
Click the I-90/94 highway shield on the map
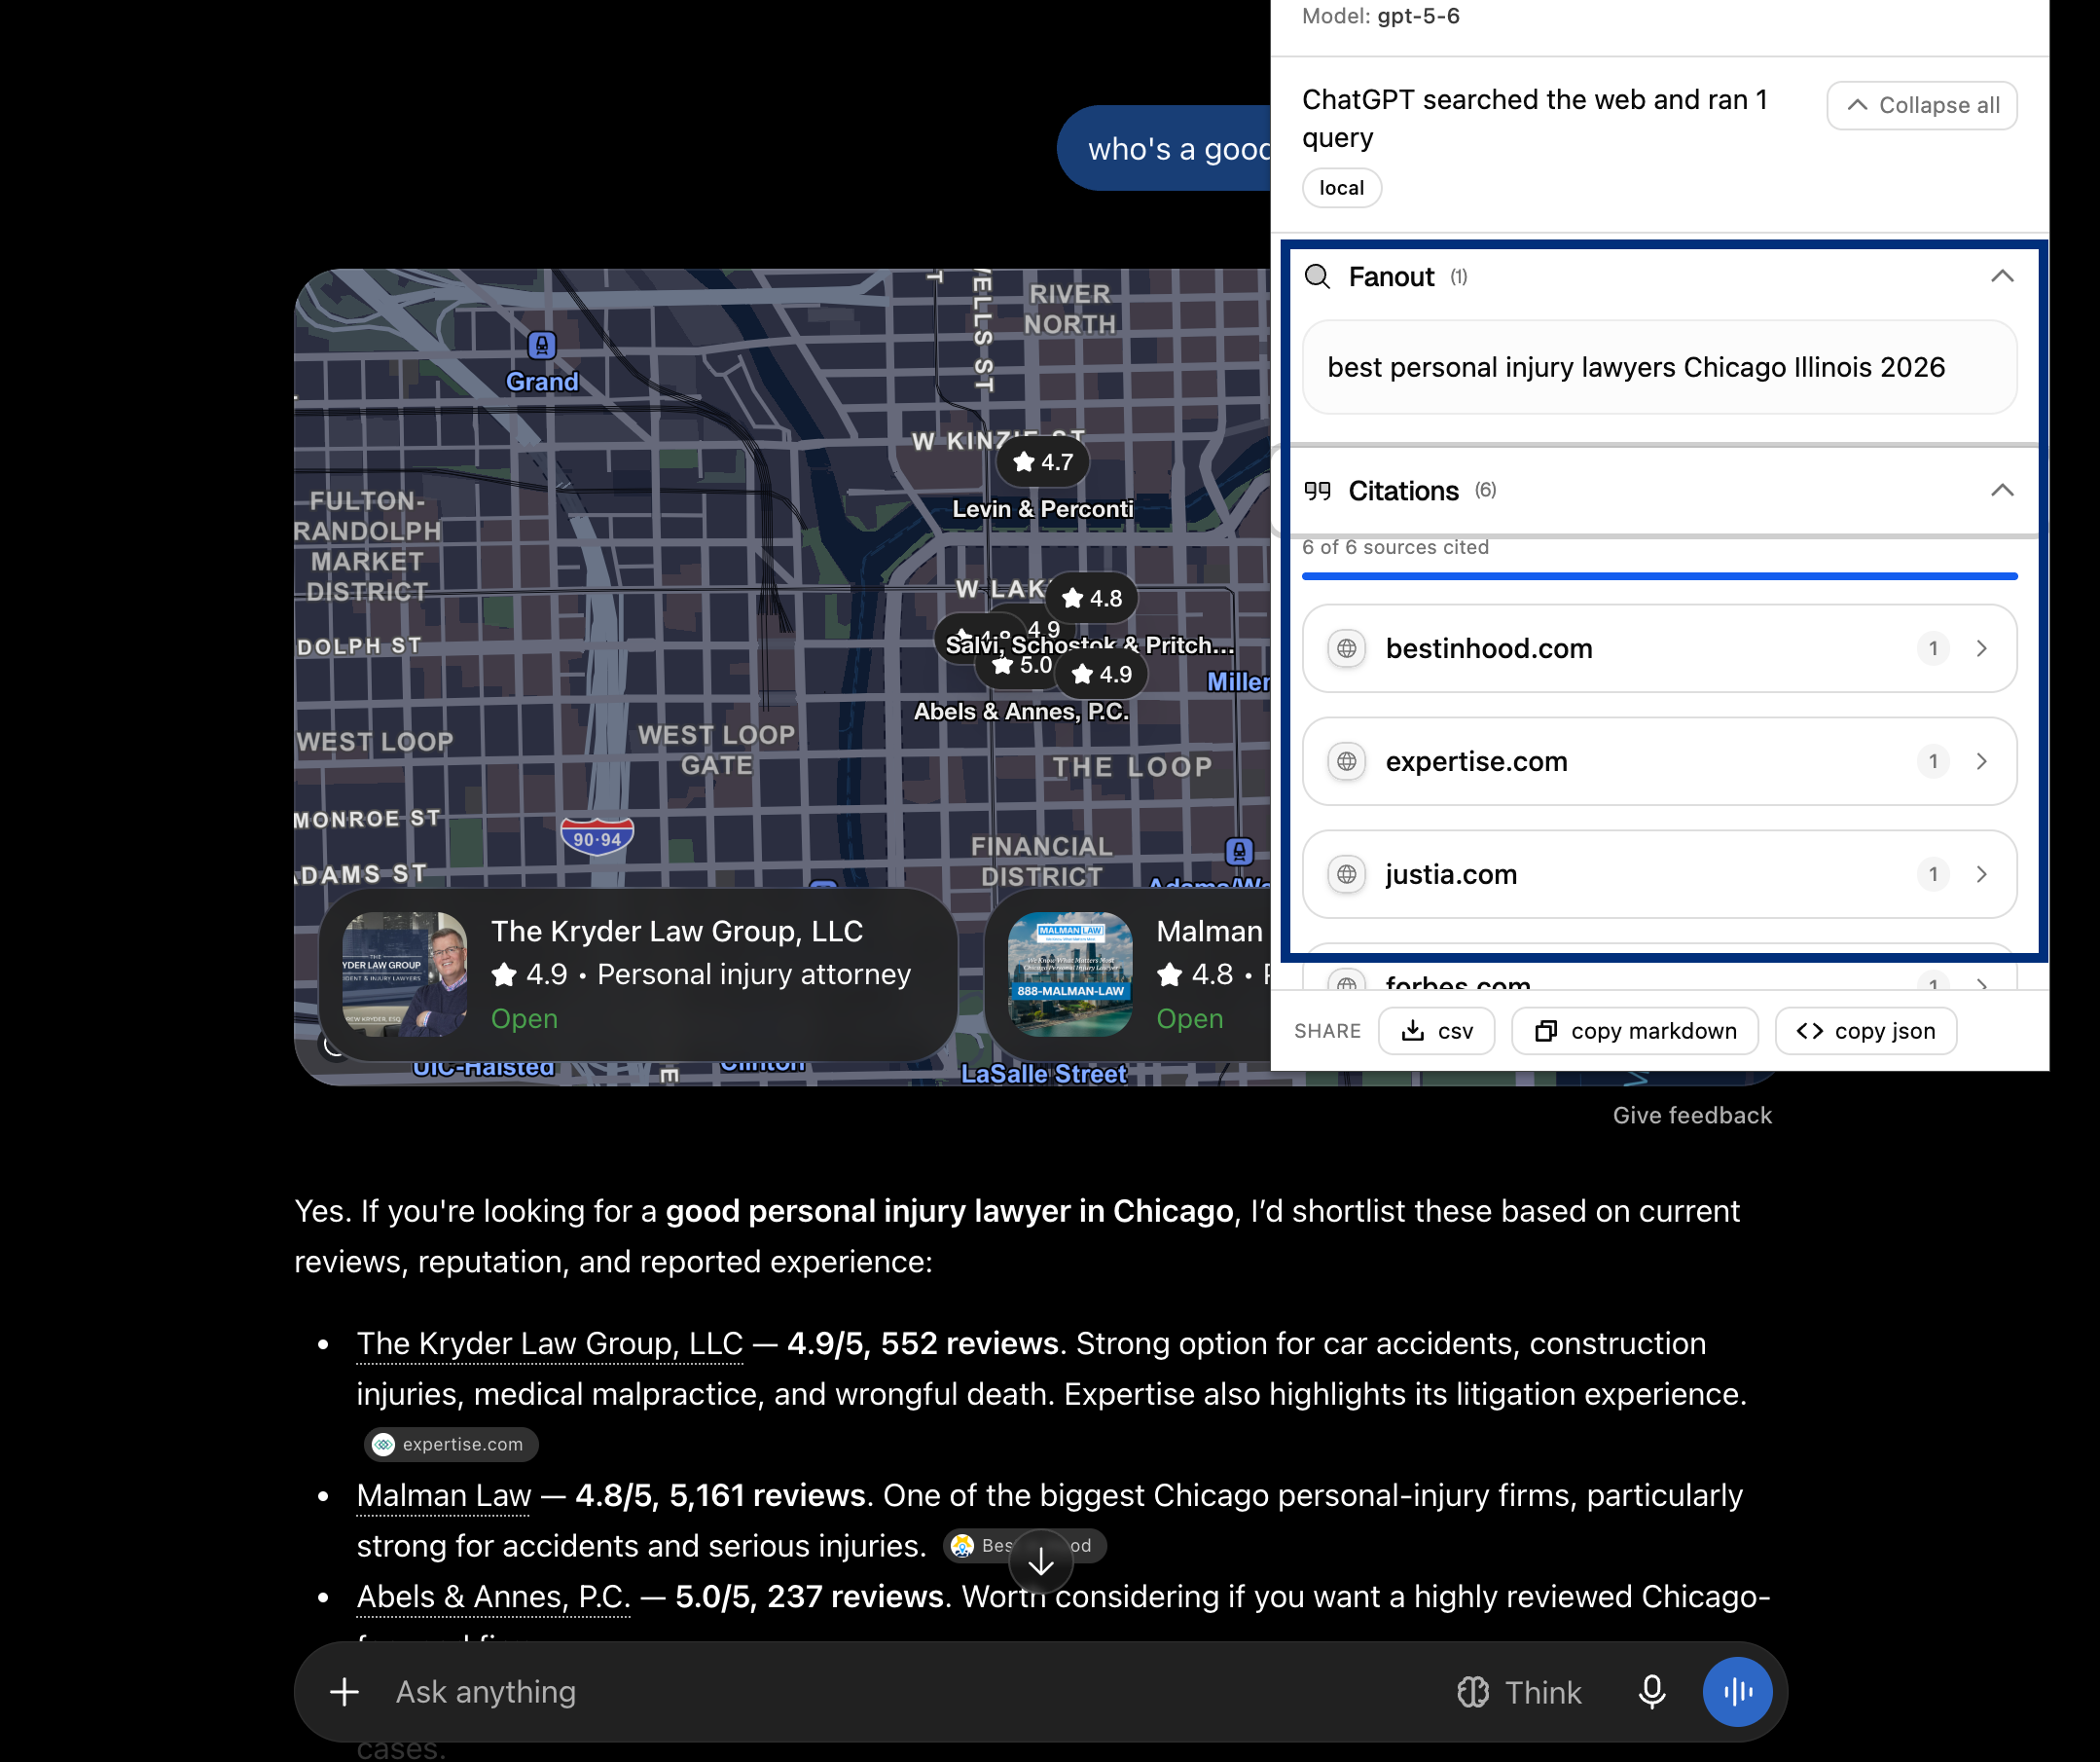click(x=597, y=836)
